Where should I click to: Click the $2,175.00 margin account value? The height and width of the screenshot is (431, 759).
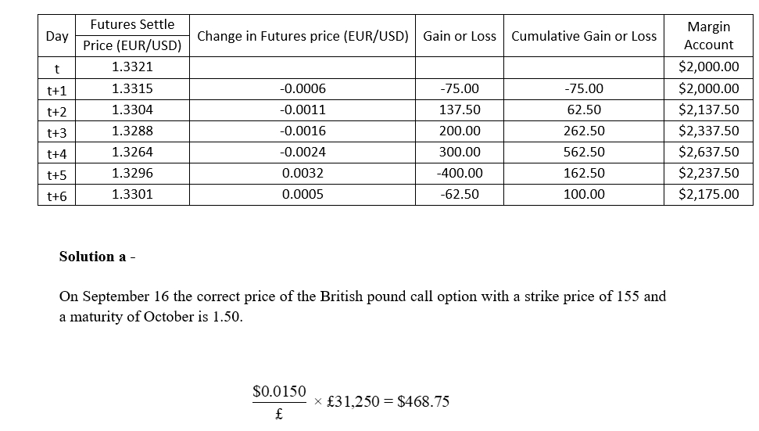(x=708, y=194)
